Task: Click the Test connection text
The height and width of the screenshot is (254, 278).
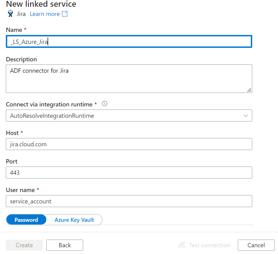Action: click(x=210, y=245)
